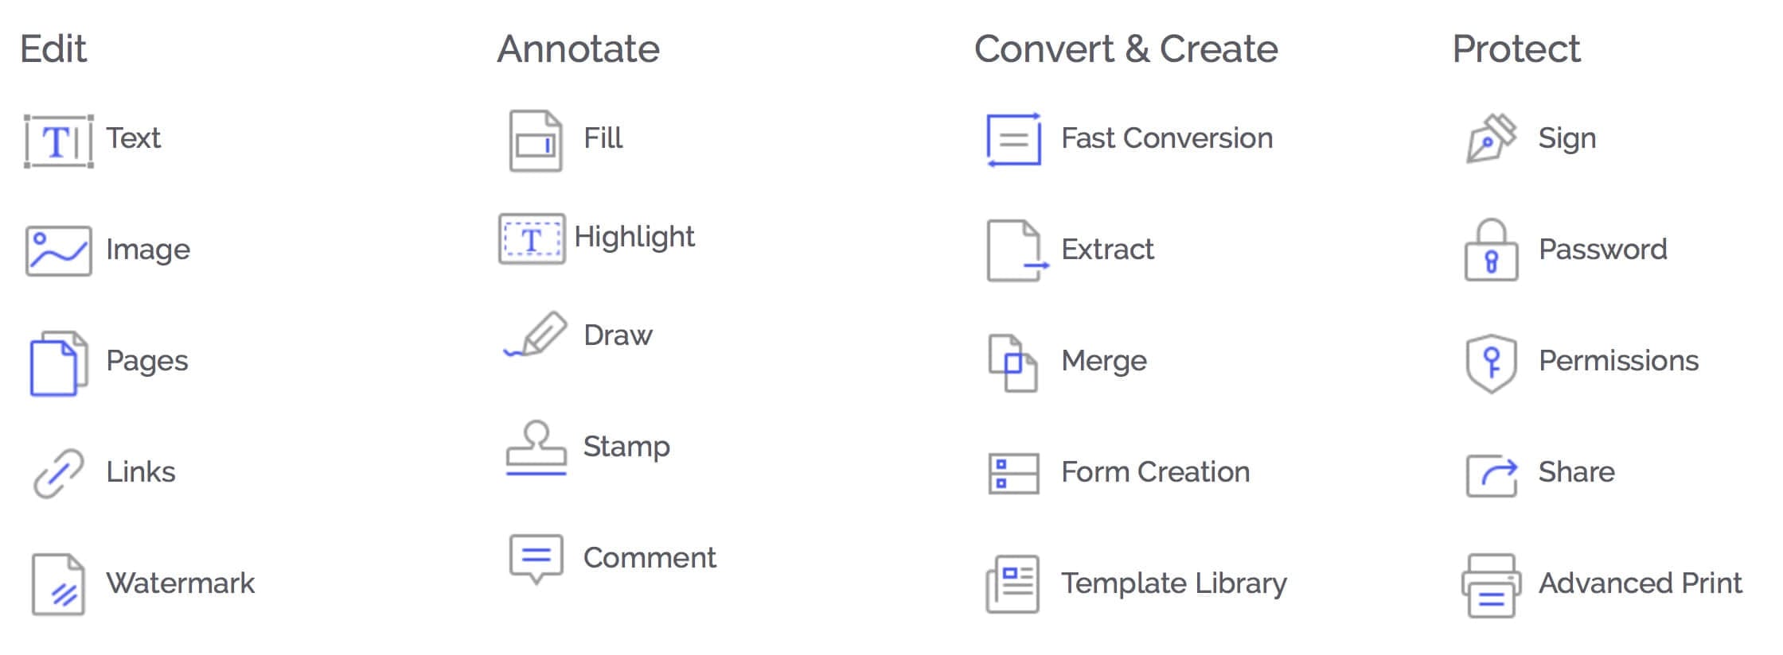
Task: Click the Image tool icon
Action: [x=58, y=250]
